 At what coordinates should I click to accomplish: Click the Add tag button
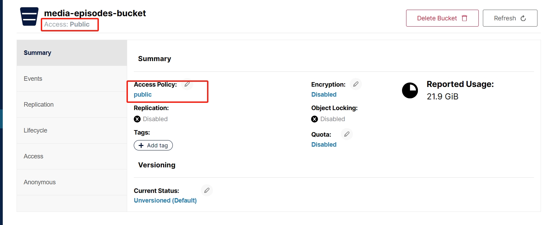(x=153, y=145)
